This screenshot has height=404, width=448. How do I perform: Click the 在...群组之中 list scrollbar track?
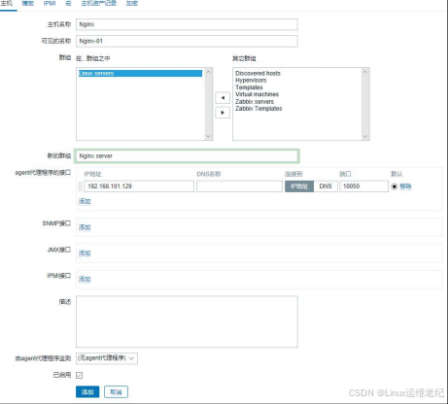point(209,104)
